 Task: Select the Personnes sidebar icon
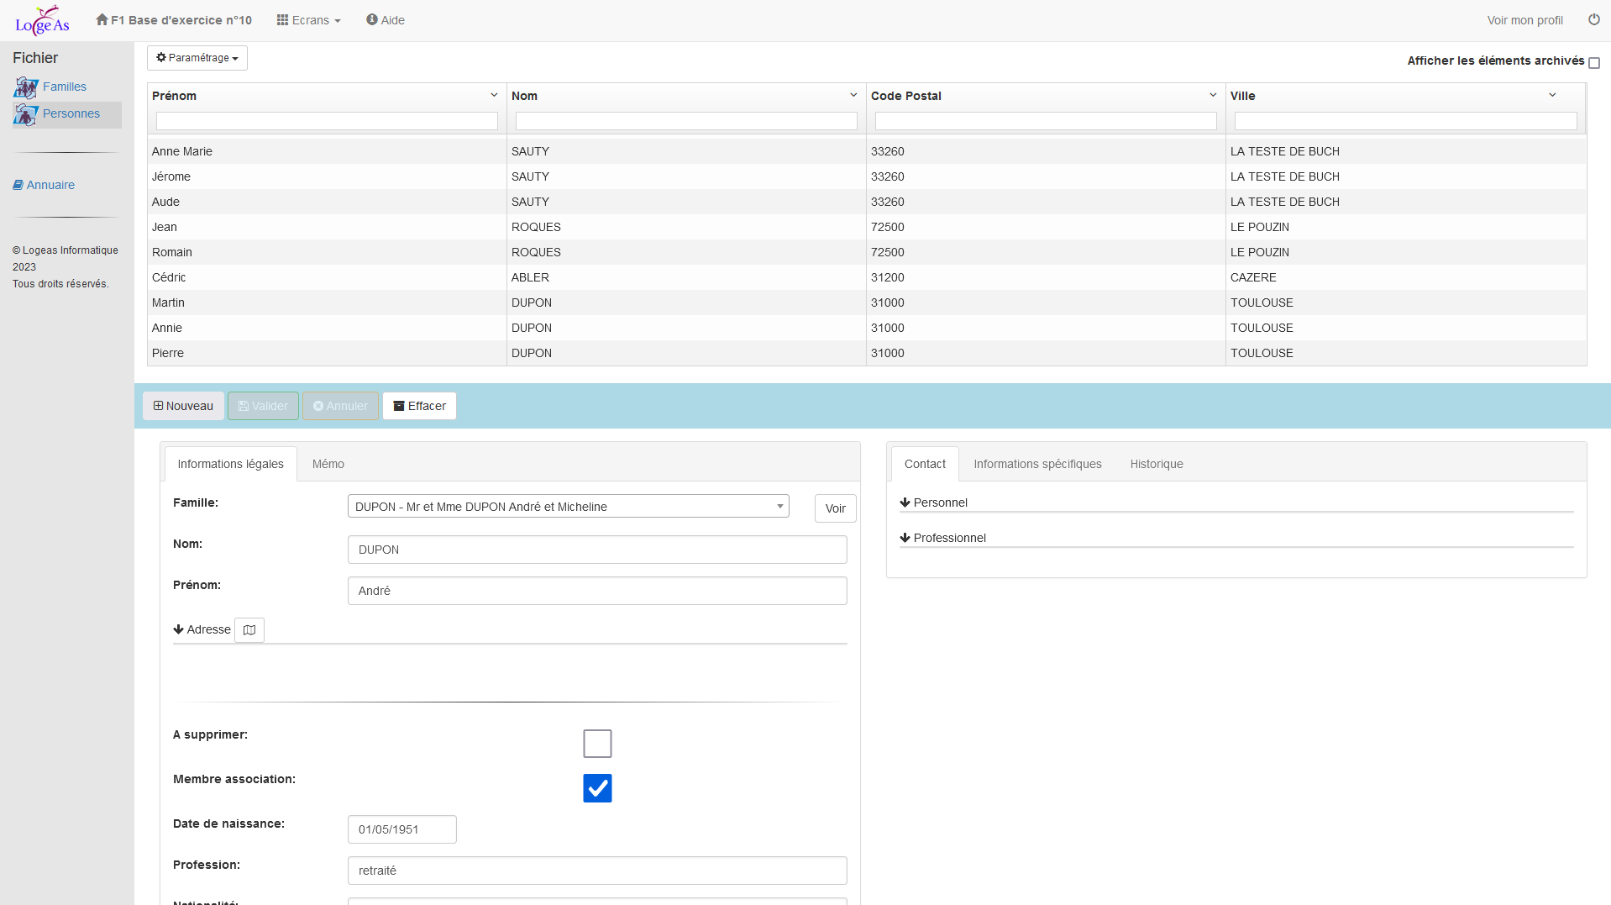pos(26,114)
